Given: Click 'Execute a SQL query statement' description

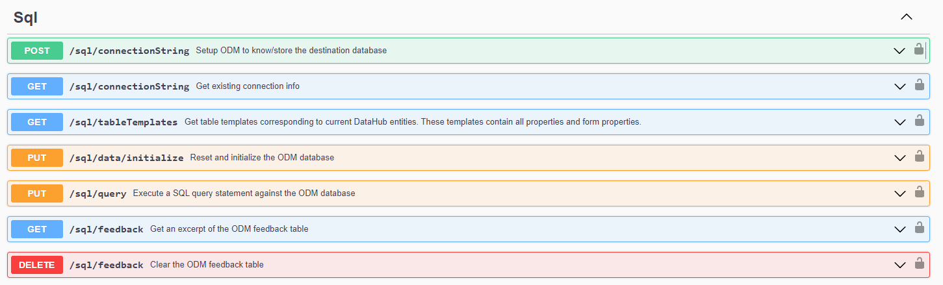Looking at the screenshot, I should [244, 193].
